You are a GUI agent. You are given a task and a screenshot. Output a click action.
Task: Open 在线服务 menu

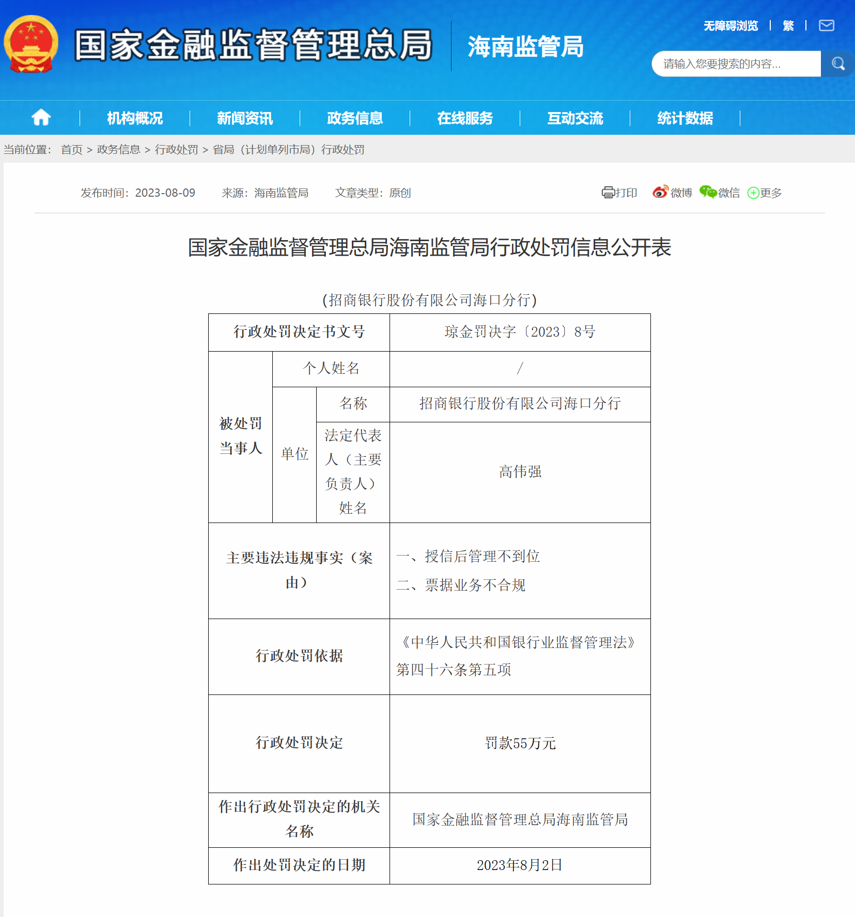click(x=465, y=118)
